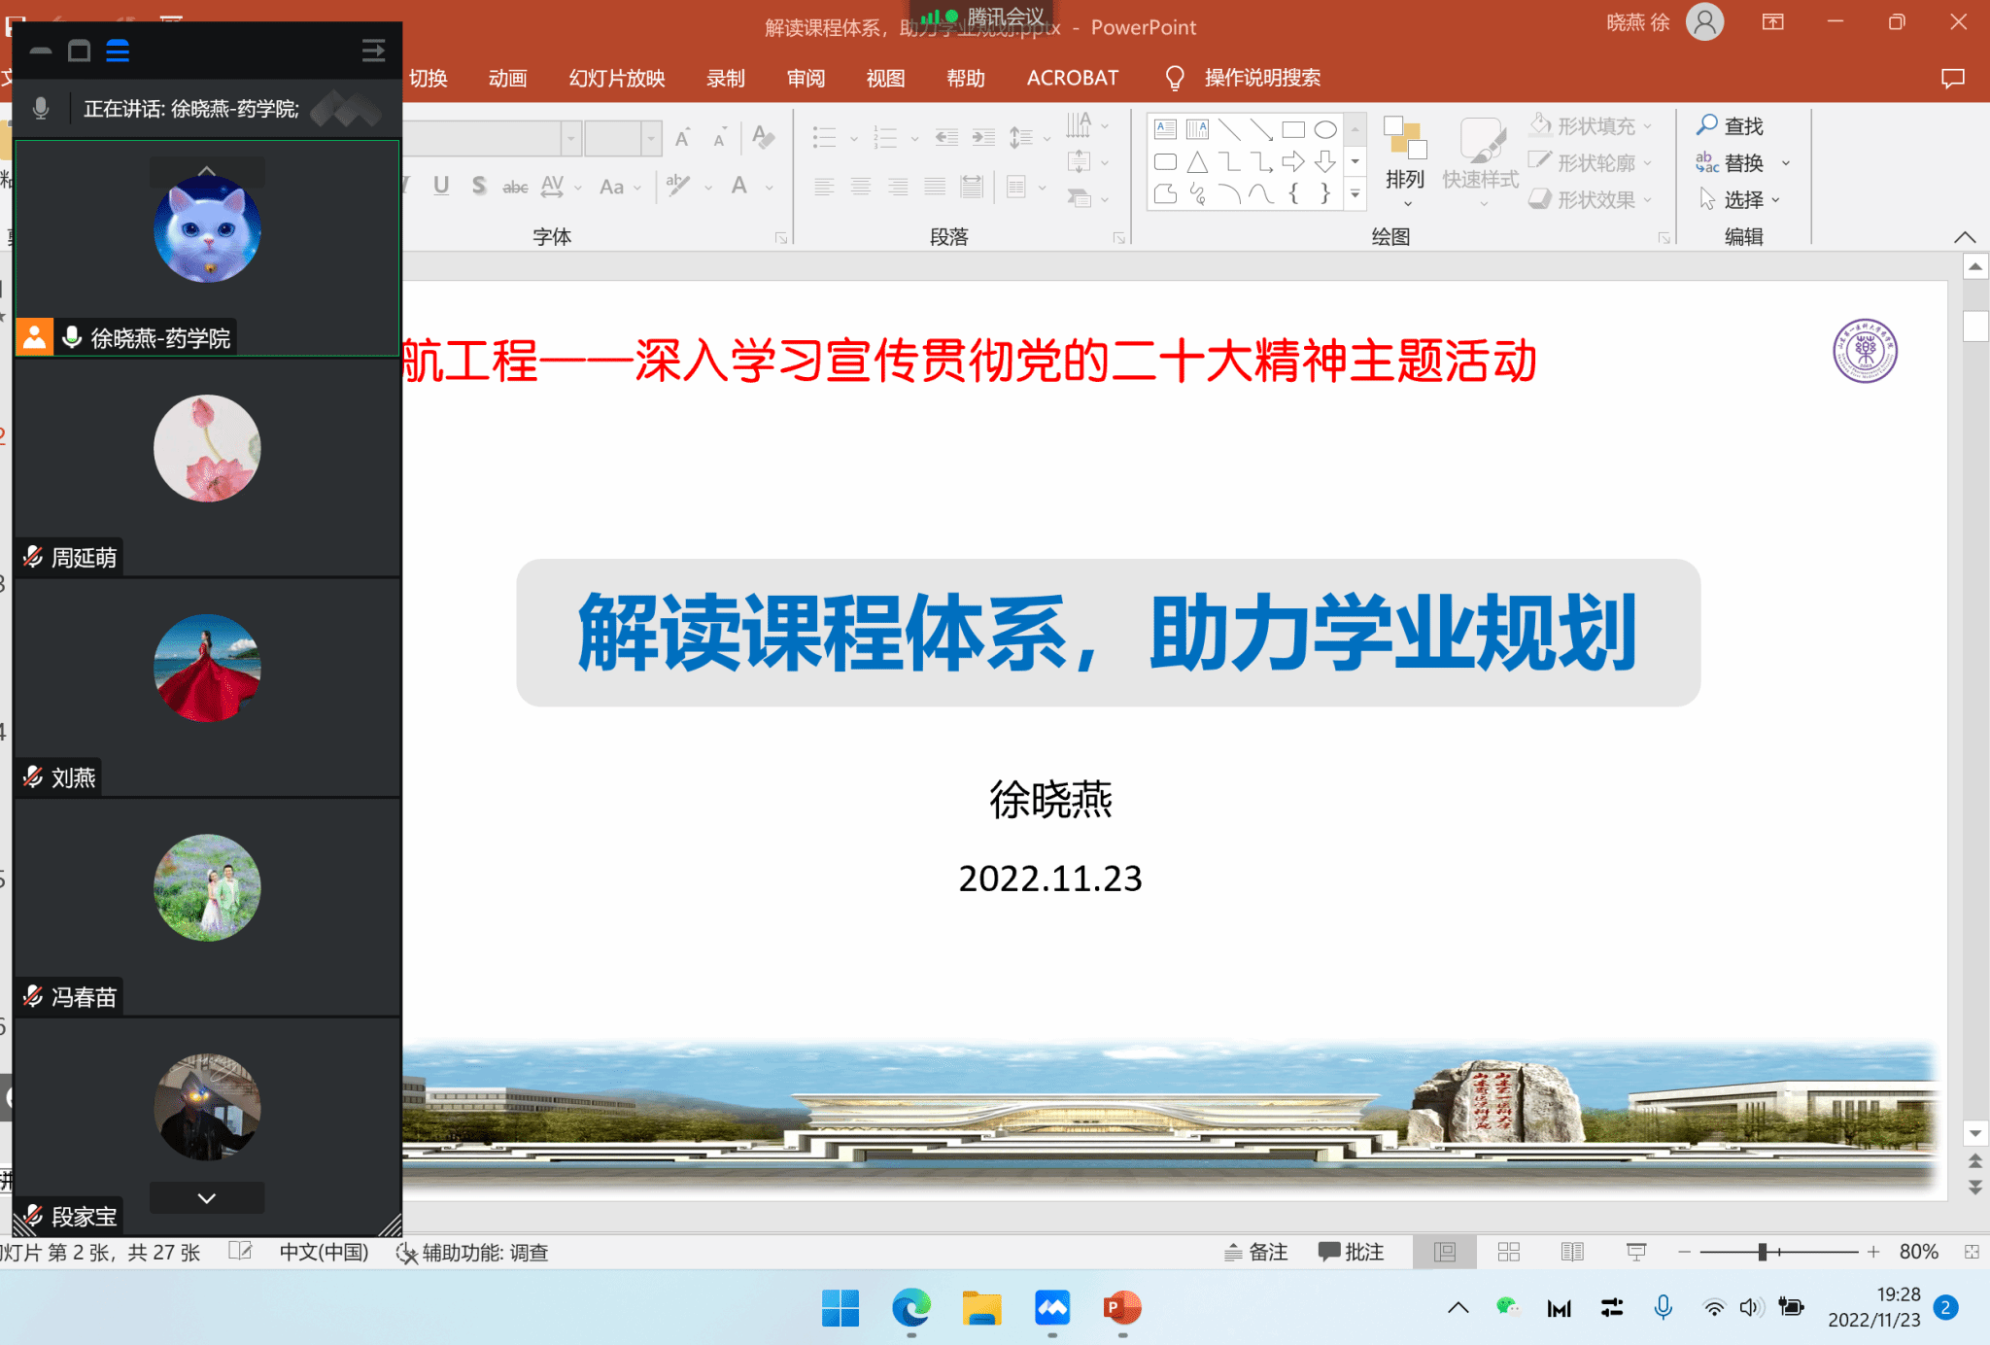Switch to slide sorter view
The height and width of the screenshot is (1345, 1990).
1508,1252
